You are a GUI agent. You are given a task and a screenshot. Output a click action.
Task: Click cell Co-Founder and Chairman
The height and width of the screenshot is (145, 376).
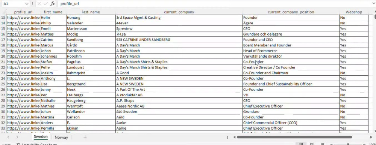[x=291, y=73]
